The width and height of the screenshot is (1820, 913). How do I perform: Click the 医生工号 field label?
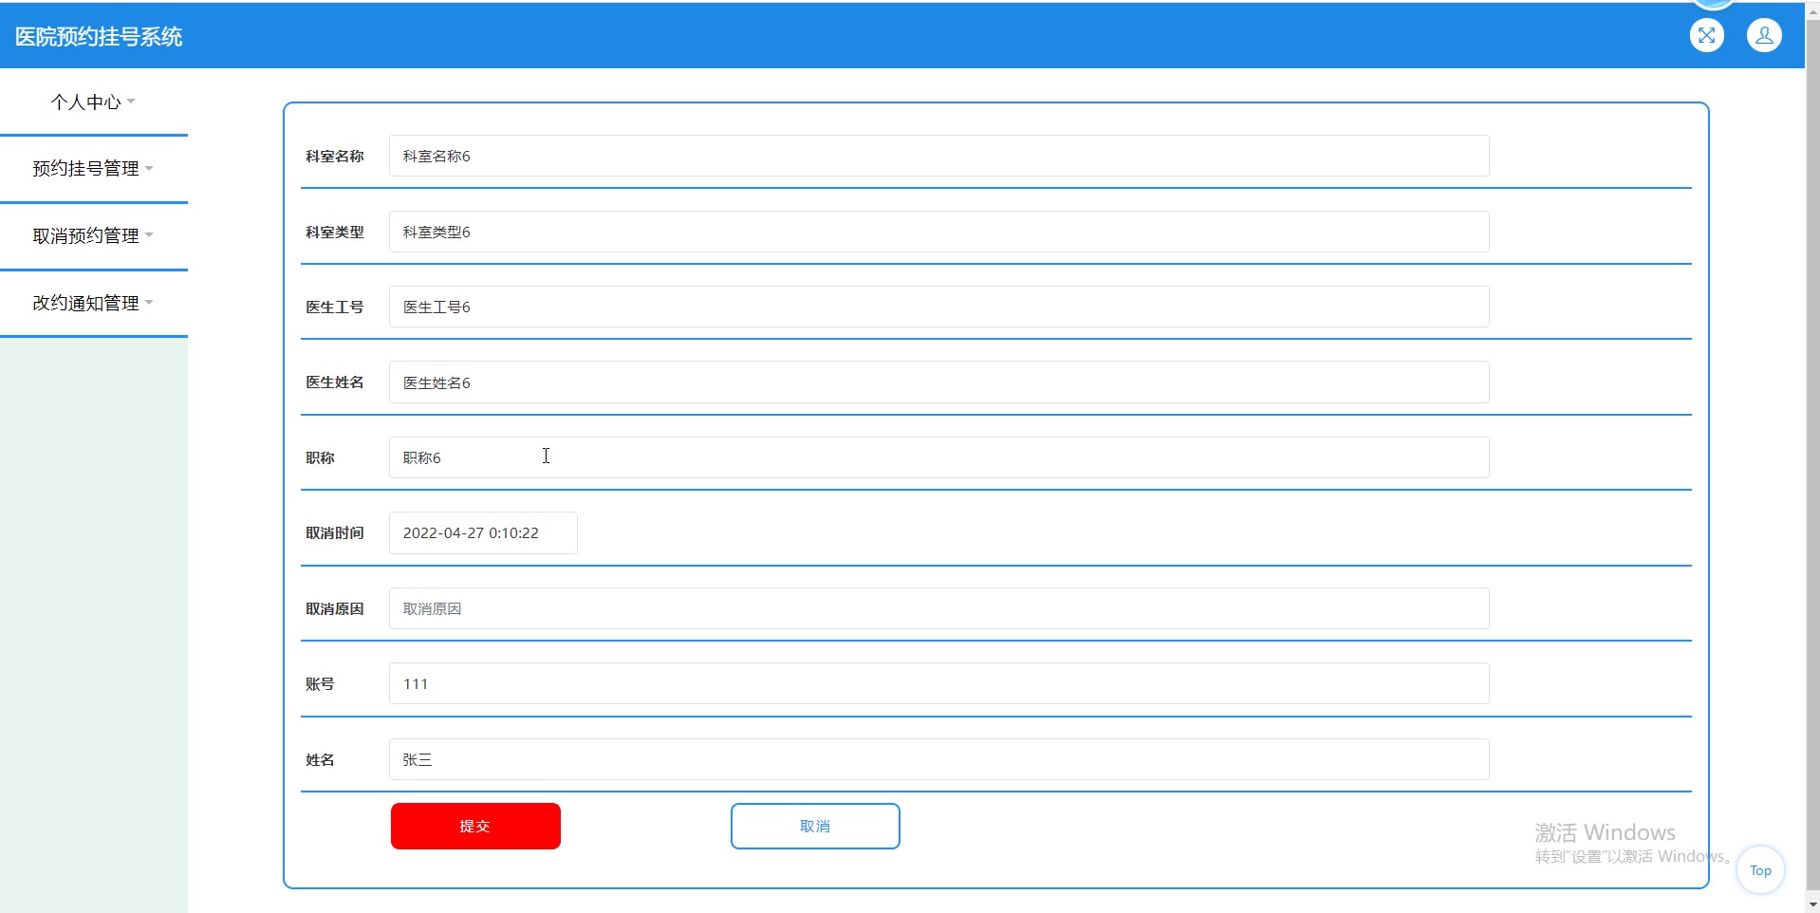click(x=335, y=307)
